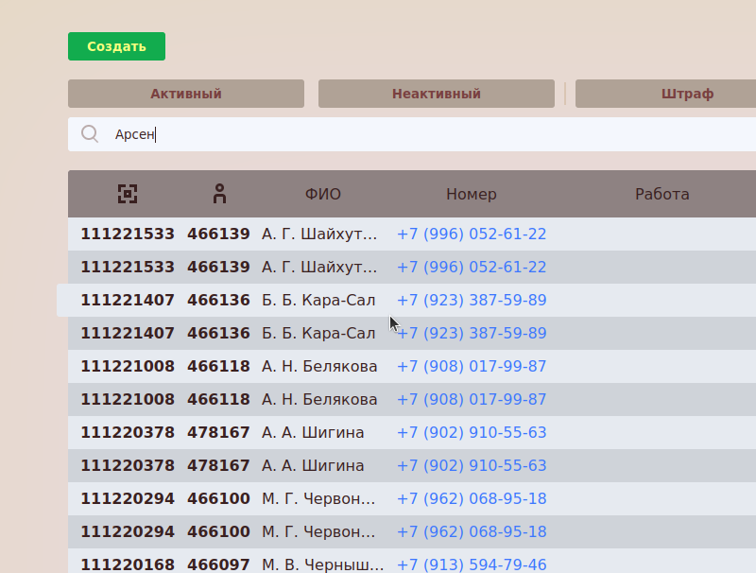Image resolution: width=756 pixels, height=573 pixels.
Task: Select the Активный status filter
Action: point(186,94)
